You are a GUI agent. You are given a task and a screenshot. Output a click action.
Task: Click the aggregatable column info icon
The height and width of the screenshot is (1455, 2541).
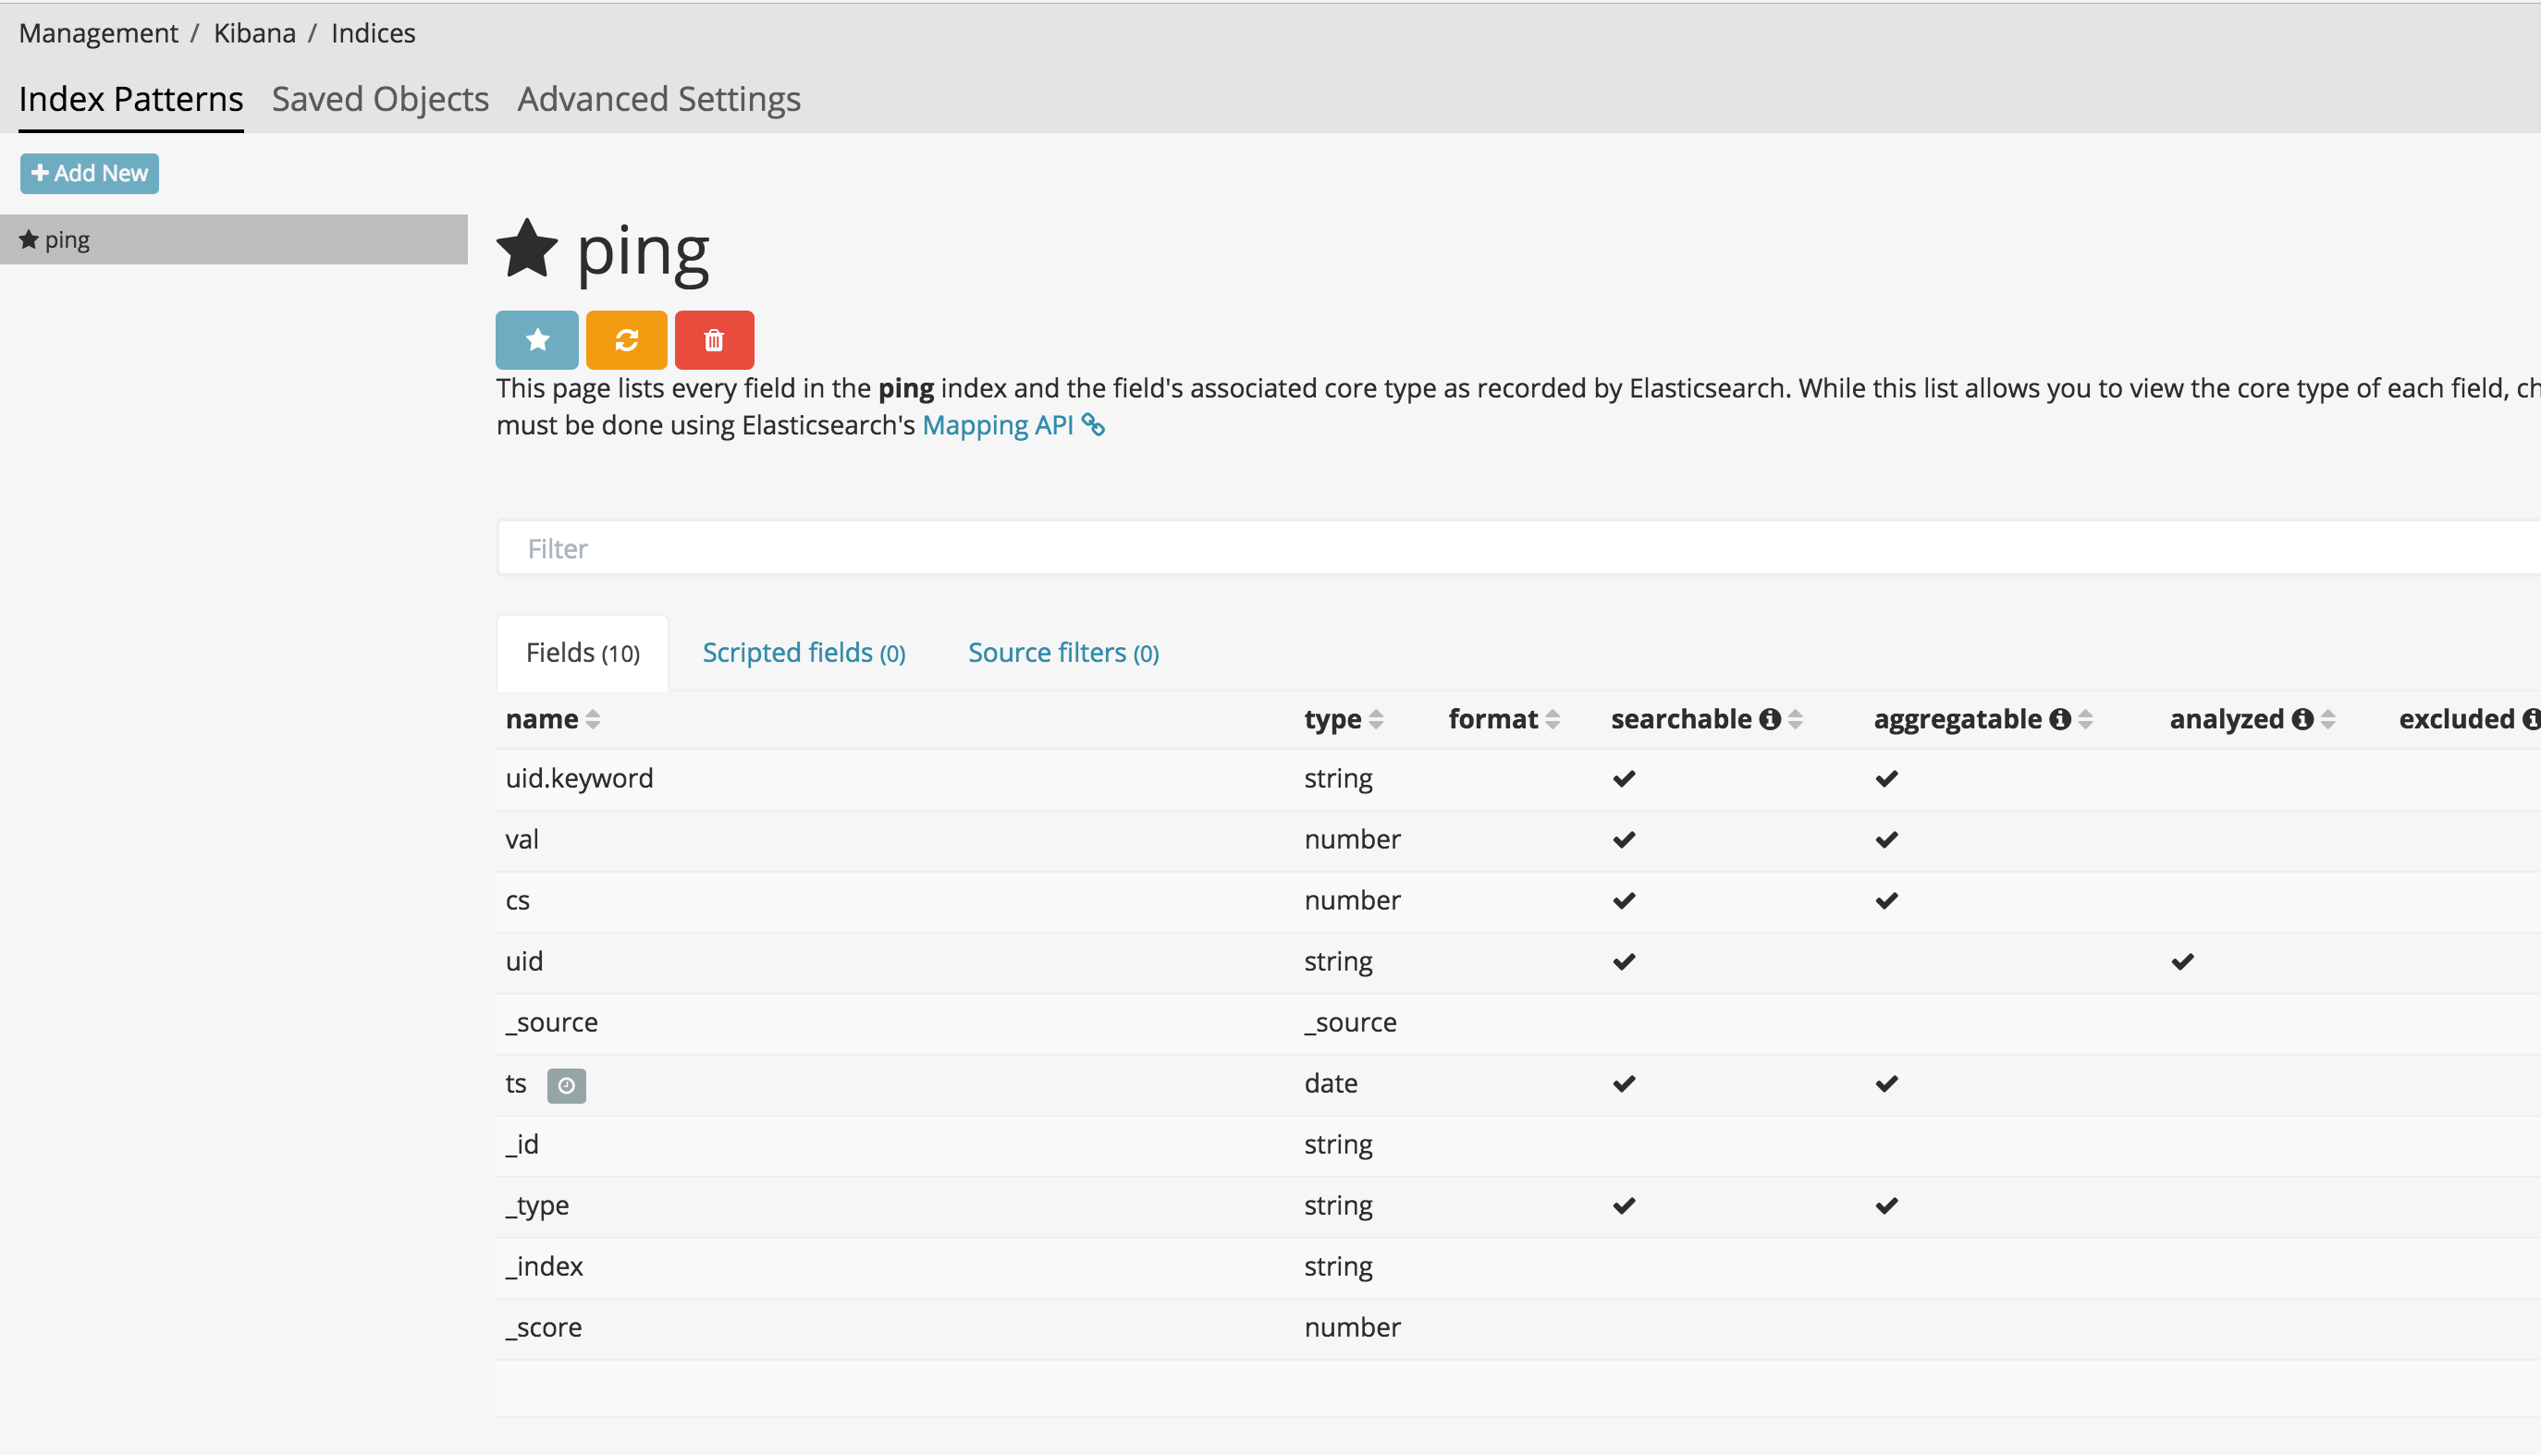[2059, 719]
